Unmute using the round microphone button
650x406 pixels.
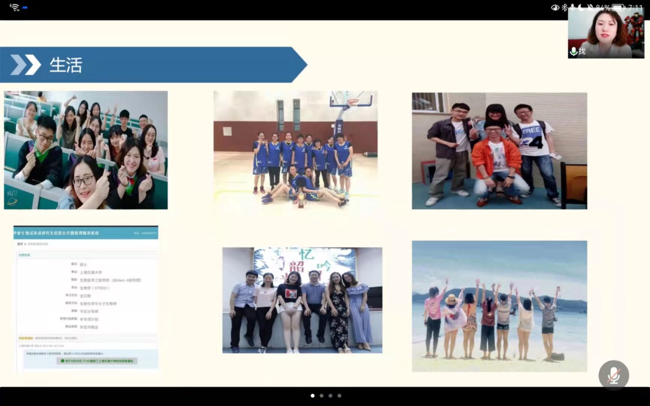point(614,375)
